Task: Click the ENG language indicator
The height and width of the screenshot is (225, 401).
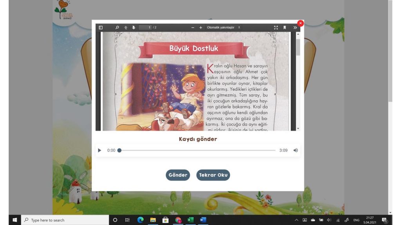Action: pyautogui.click(x=356, y=220)
